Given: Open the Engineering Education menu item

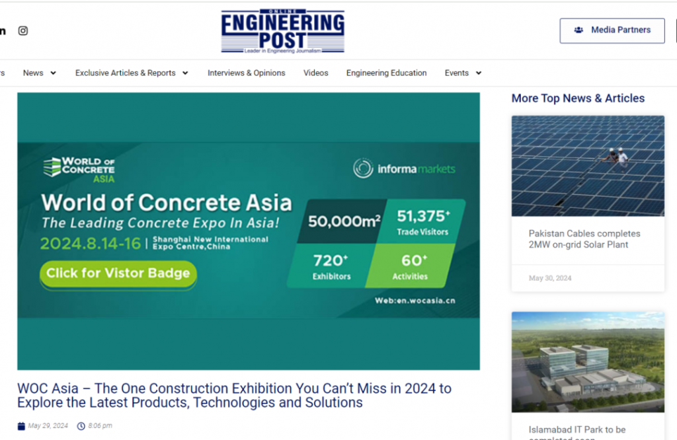Looking at the screenshot, I should click(386, 73).
